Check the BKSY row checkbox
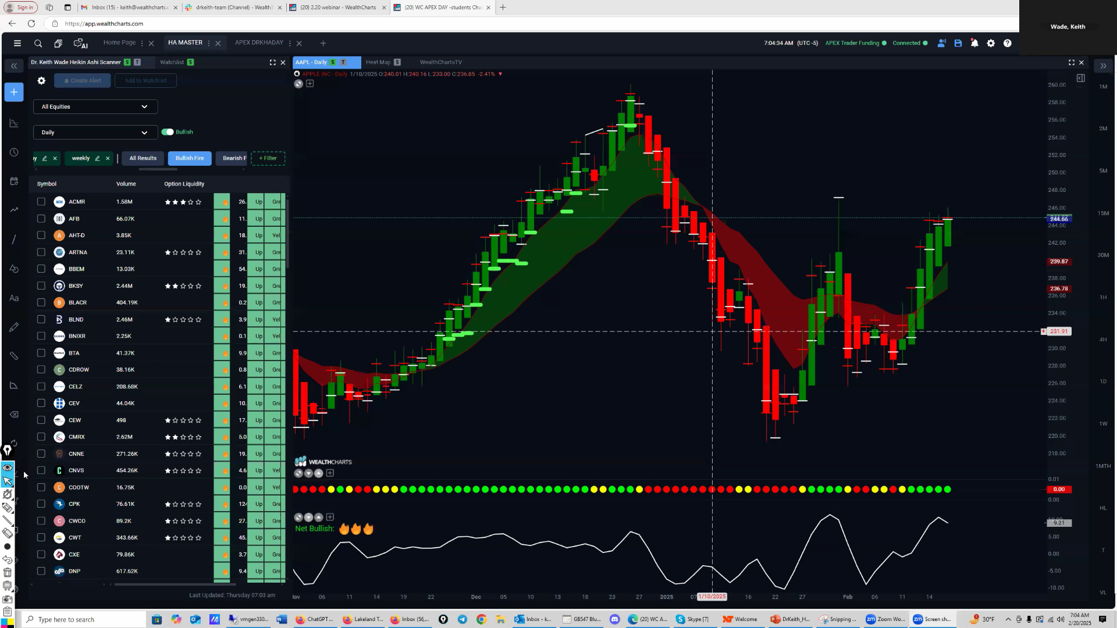The width and height of the screenshot is (1117, 628). (41, 286)
